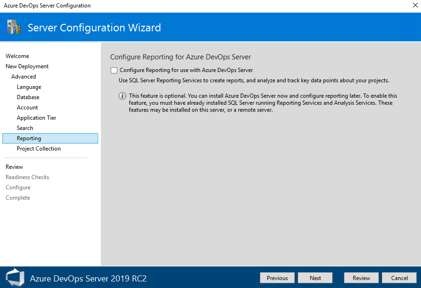Open the Database settings step

point(29,97)
